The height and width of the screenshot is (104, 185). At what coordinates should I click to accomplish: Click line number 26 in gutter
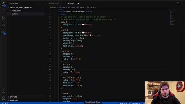click(x=49, y=70)
